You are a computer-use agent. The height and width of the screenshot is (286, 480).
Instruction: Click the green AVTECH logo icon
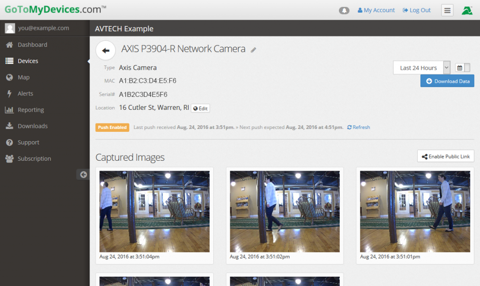pyautogui.click(x=466, y=10)
